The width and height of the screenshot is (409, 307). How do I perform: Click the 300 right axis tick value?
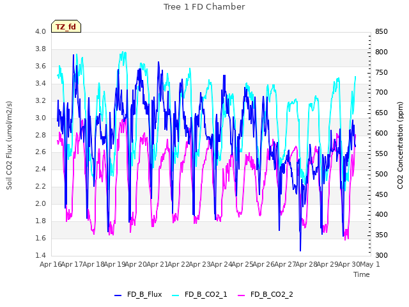(x=382, y=255)
